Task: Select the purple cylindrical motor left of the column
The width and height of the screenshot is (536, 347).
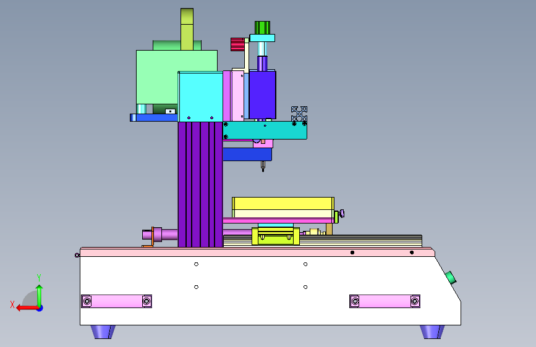Action: [160, 235]
